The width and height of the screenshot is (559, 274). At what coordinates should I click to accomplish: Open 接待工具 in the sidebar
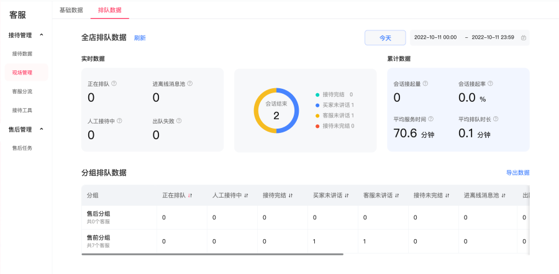coord(22,110)
